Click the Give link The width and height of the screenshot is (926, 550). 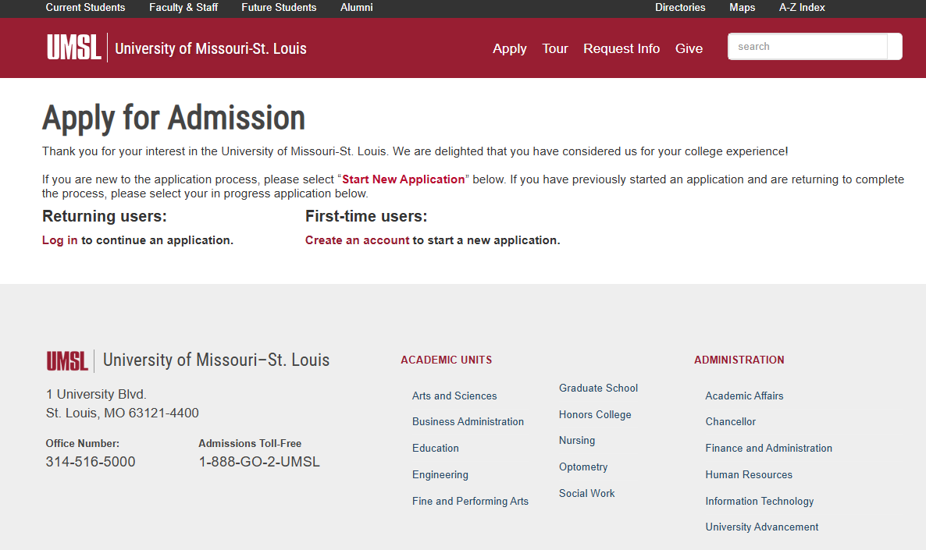tap(689, 48)
